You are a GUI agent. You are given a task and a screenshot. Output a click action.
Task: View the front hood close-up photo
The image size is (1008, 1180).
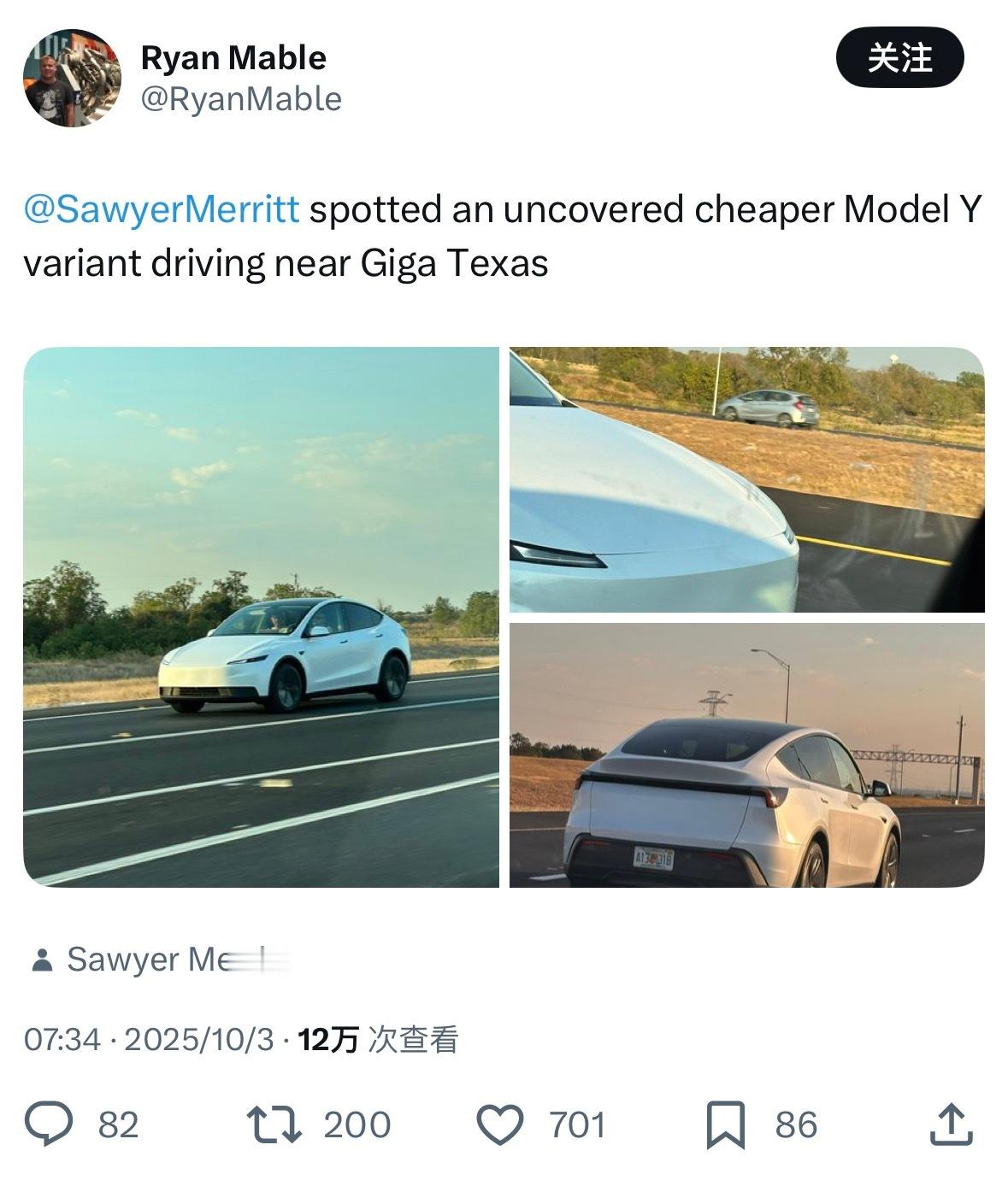click(x=747, y=479)
